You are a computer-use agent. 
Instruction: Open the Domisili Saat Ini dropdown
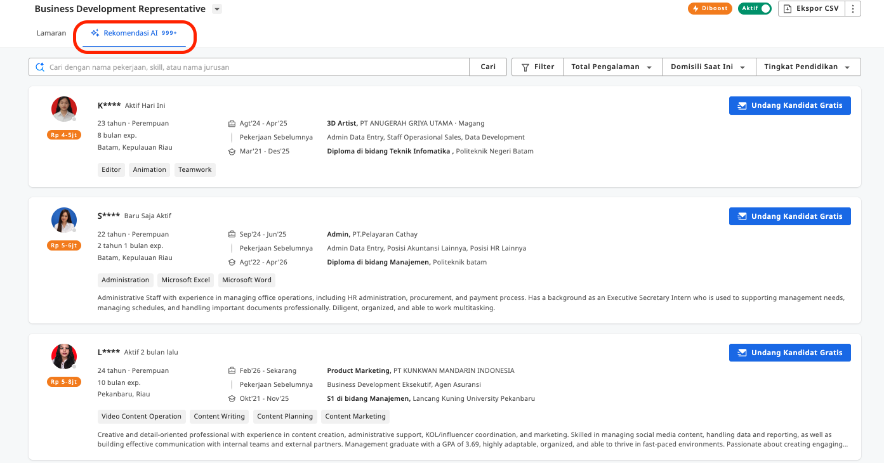point(708,67)
